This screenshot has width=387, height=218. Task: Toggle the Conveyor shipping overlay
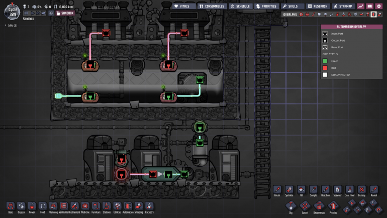[379, 14]
